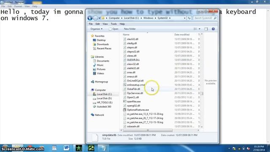The image size is (270, 152).
Task: Select the file olecli32.dll
Action: [132, 39]
